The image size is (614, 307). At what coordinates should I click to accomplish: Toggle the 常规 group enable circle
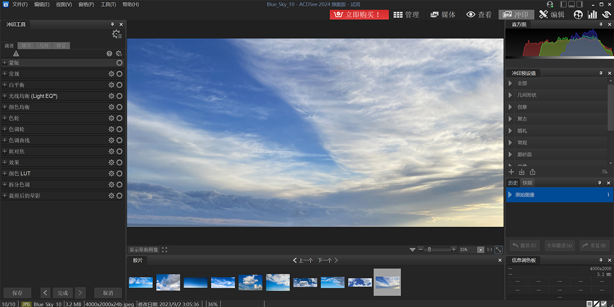tap(119, 74)
